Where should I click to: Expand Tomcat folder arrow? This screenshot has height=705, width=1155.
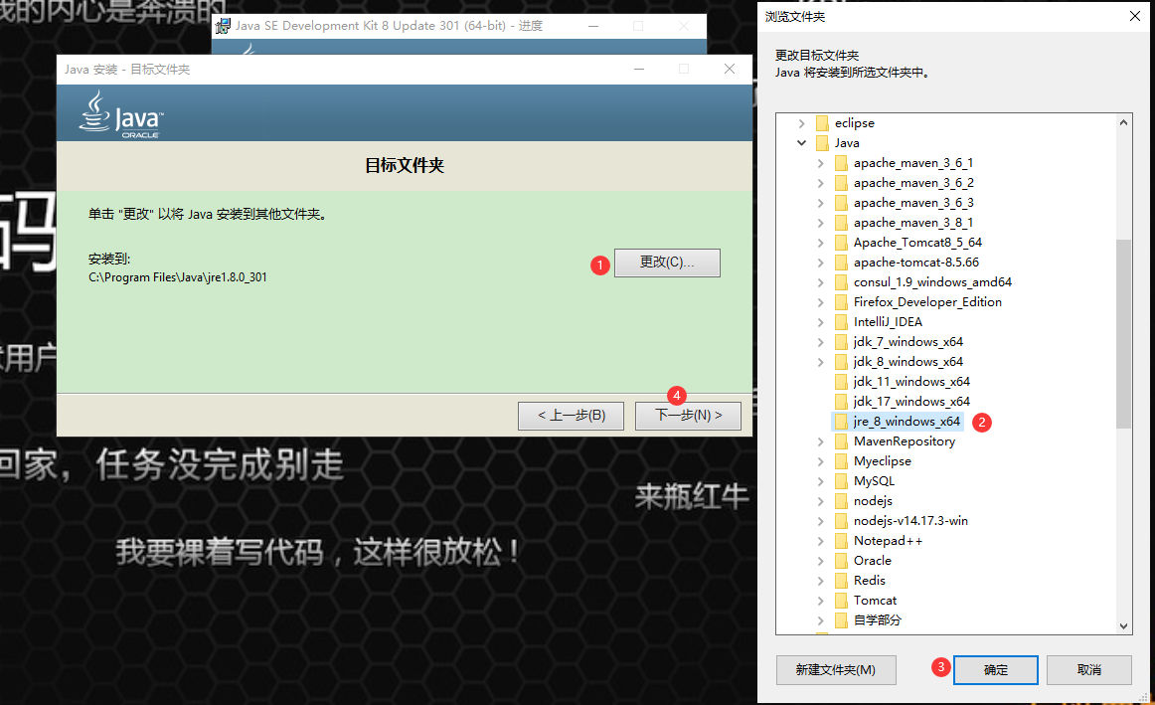pos(821,601)
